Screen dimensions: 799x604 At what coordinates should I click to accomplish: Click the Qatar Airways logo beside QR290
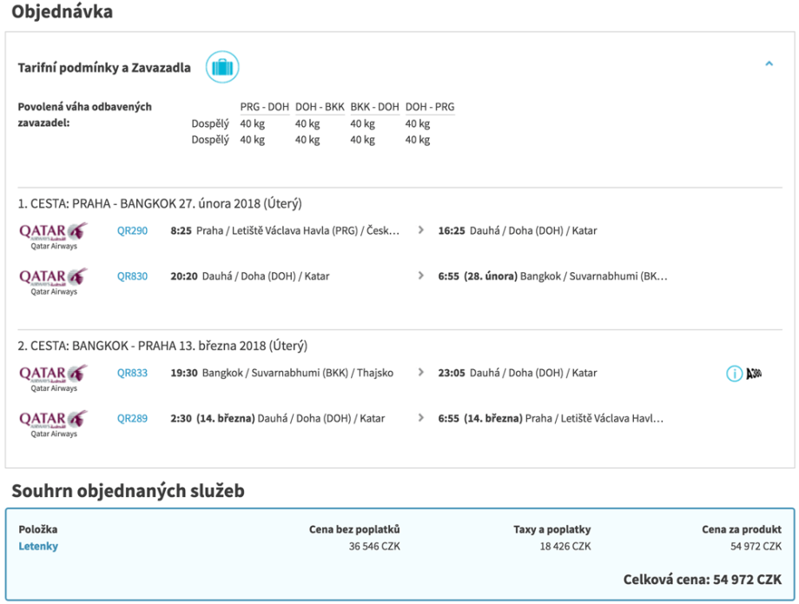(54, 235)
